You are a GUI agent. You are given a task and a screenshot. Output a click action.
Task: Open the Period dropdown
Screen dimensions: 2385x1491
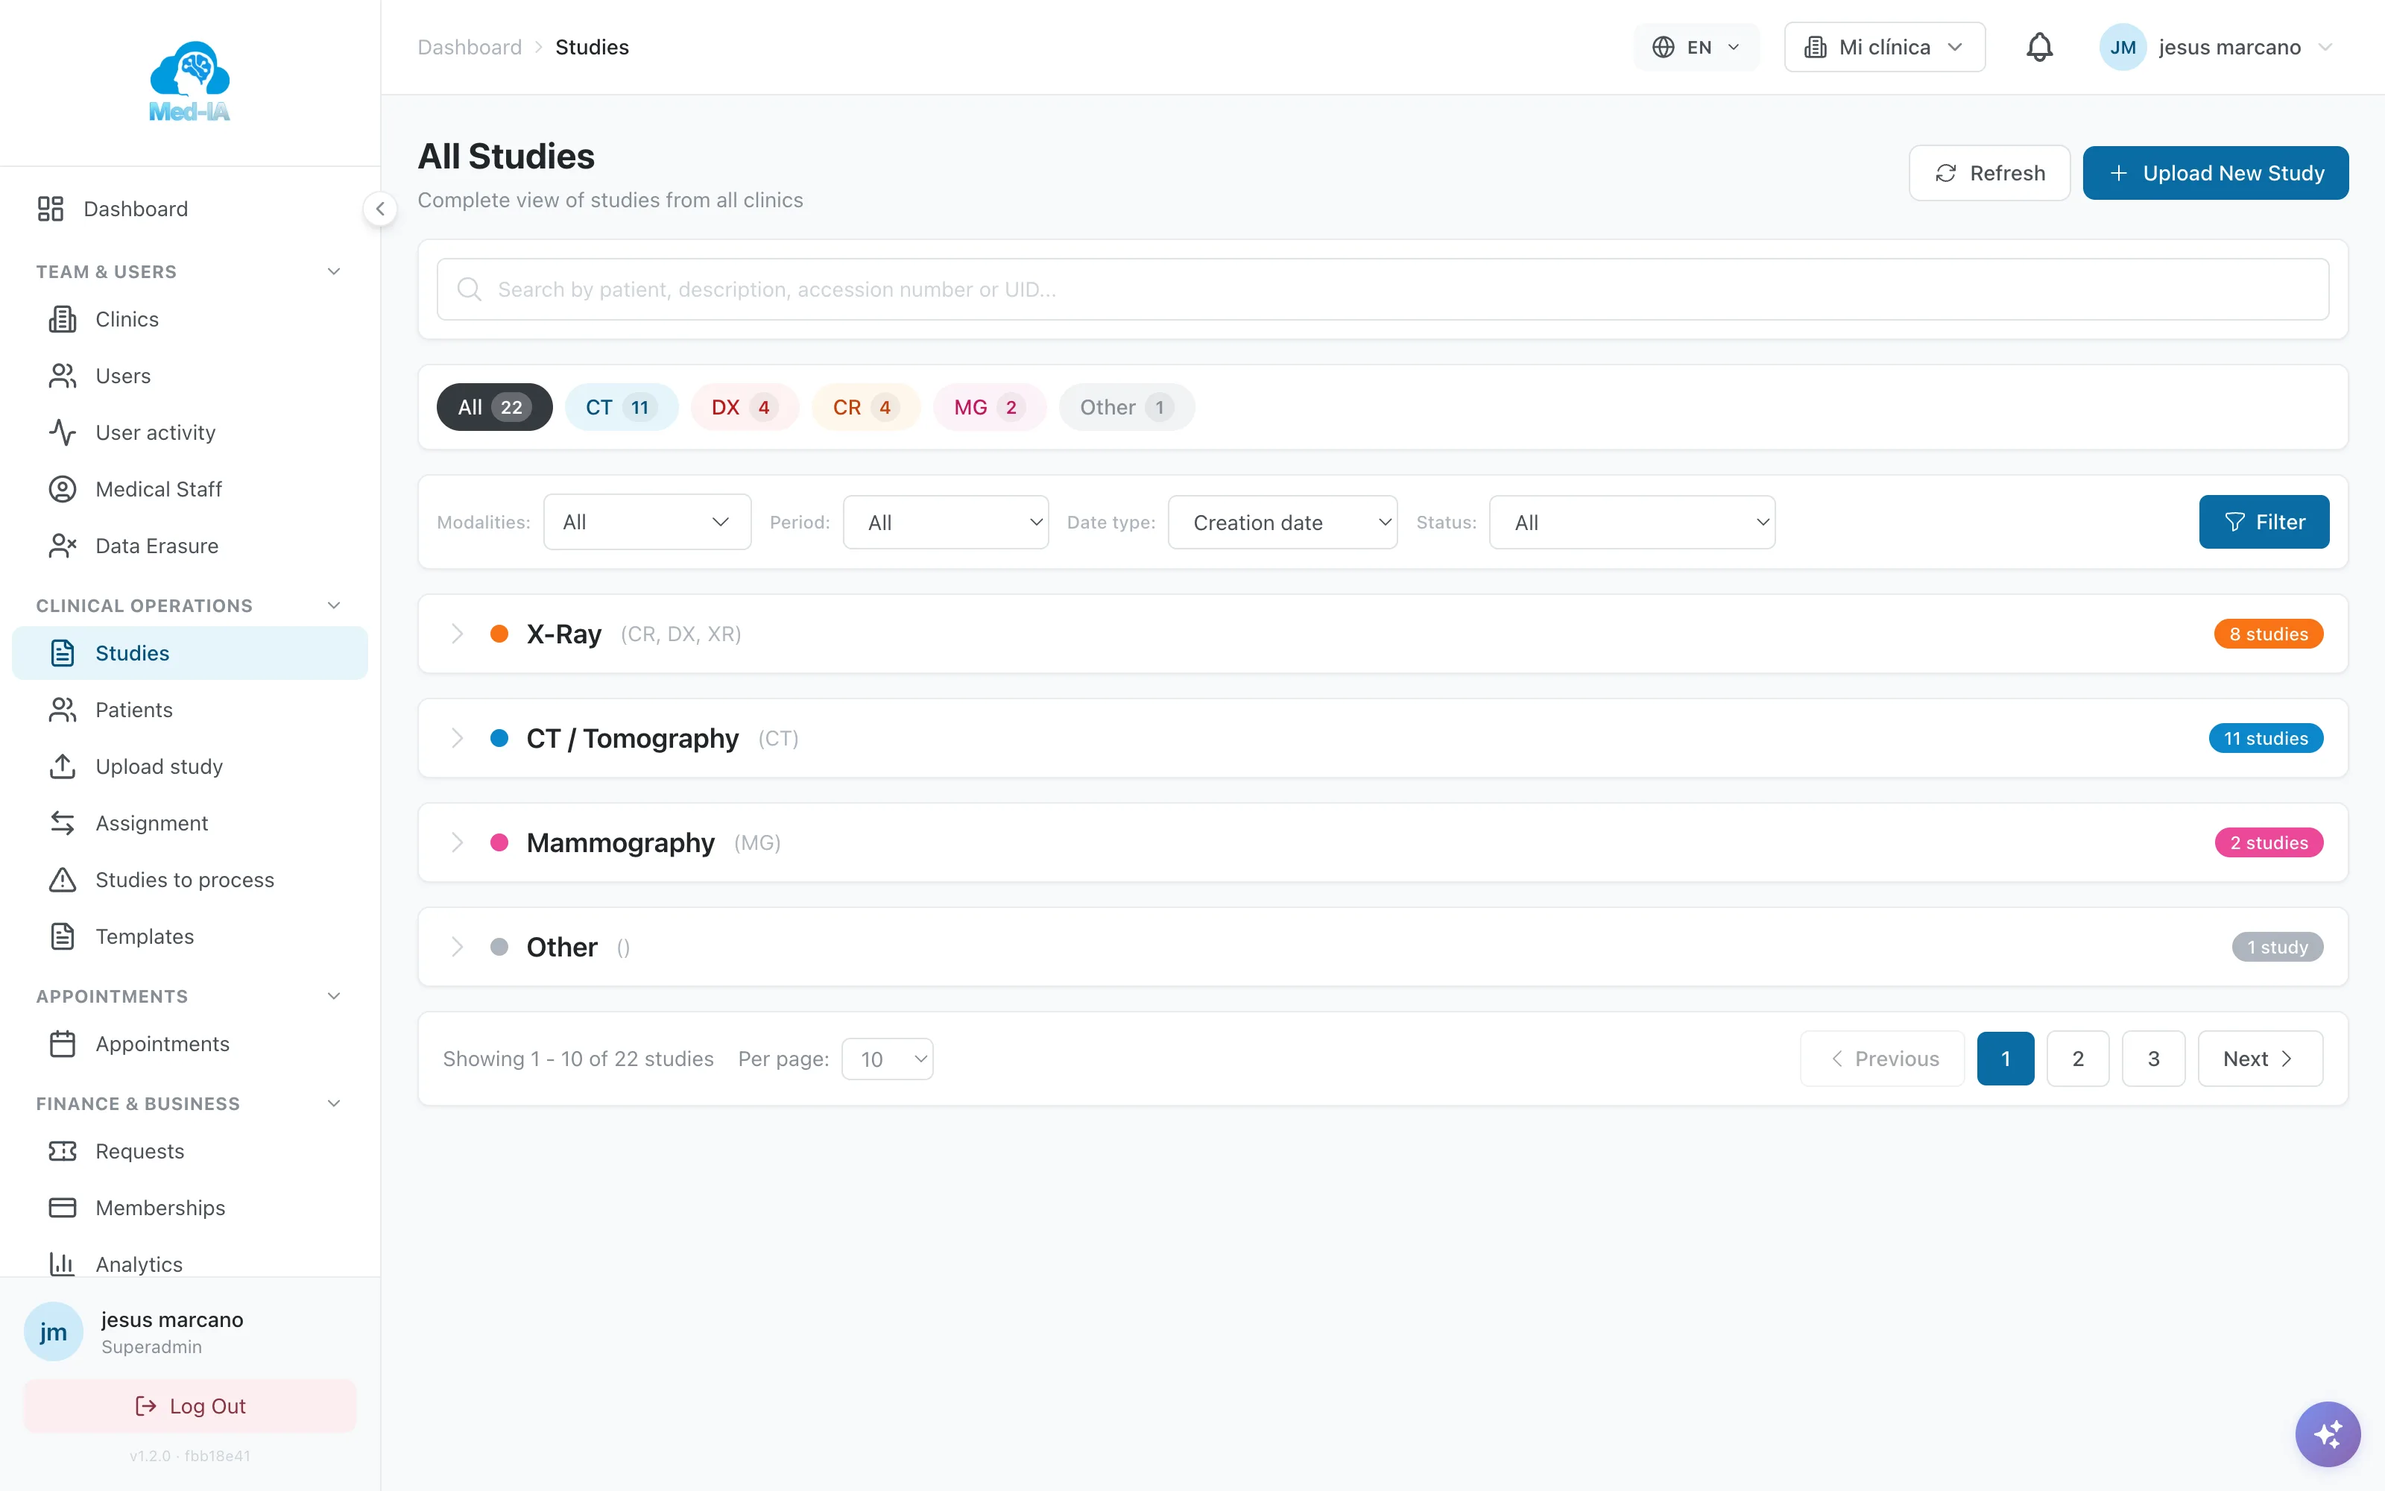946,522
